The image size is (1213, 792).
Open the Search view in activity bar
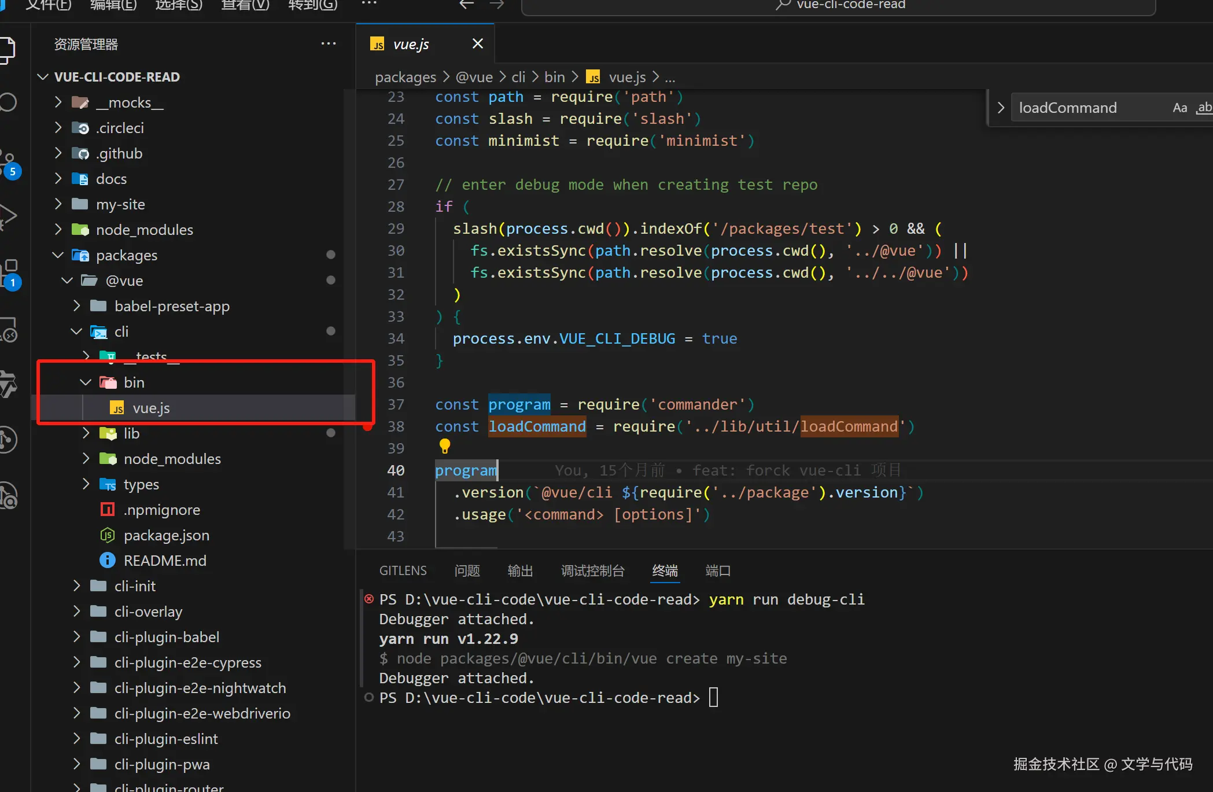(8, 102)
